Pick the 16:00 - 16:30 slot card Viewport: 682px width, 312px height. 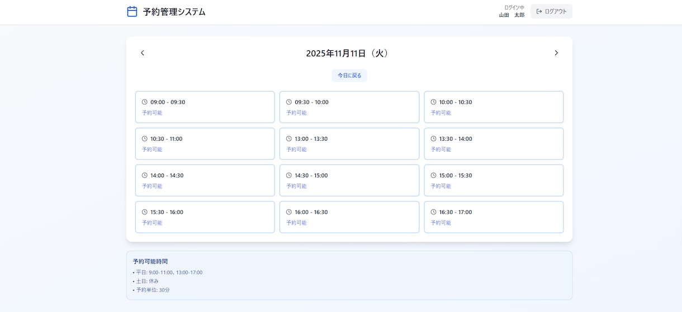349,217
